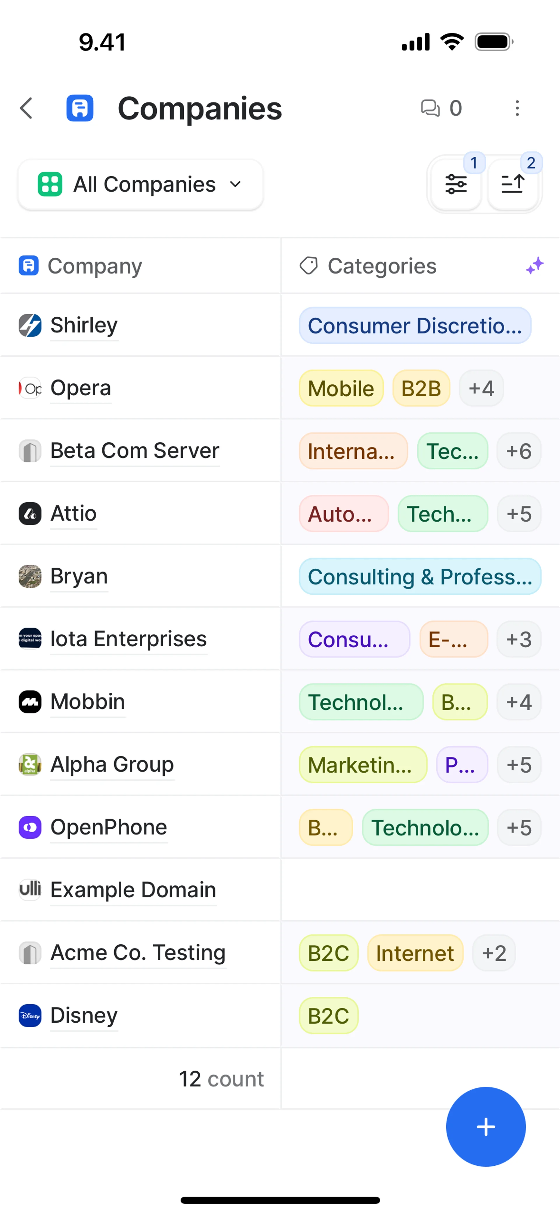This screenshot has height=1215, width=560.
Task: Tap Example Domain's empty categories cell
Action: (x=419, y=890)
